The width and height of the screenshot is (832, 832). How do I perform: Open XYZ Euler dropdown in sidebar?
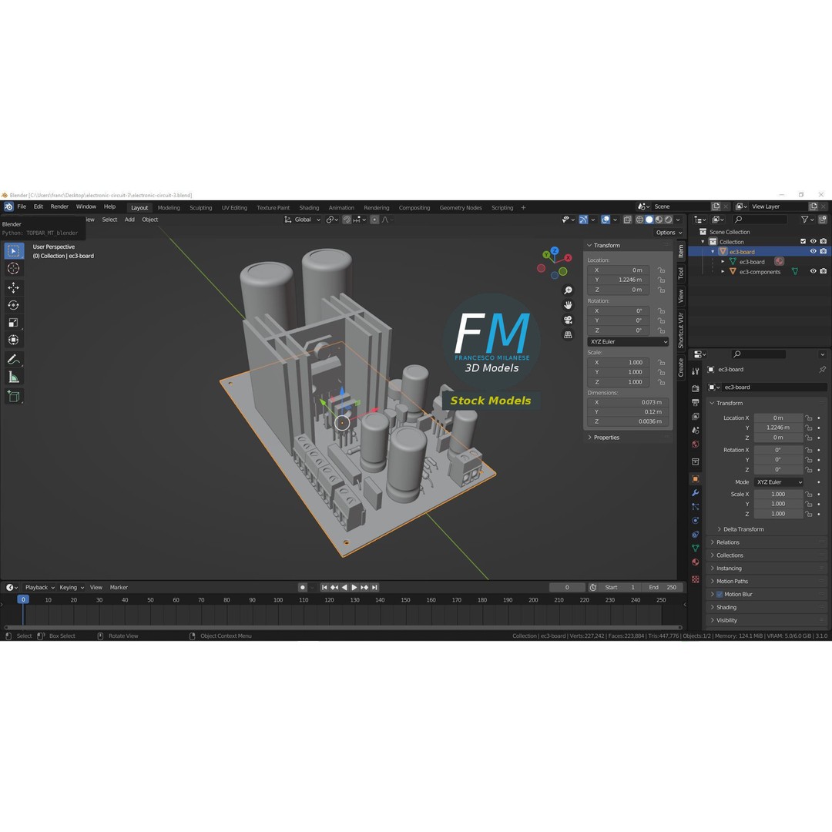click(629, 342)
